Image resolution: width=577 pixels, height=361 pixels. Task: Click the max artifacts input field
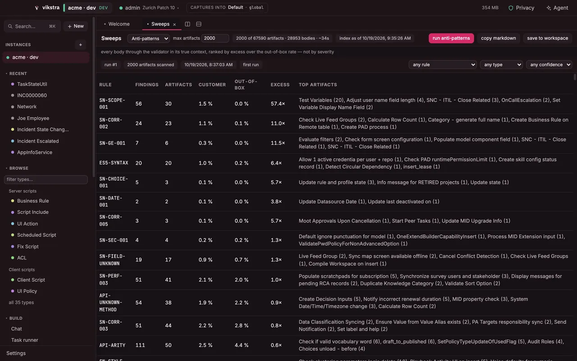tap(215, 38)
